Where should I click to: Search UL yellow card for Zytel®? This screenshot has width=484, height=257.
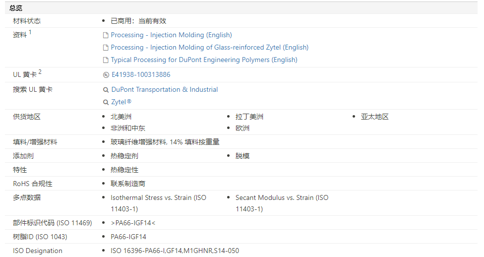[x=121, y=102]
